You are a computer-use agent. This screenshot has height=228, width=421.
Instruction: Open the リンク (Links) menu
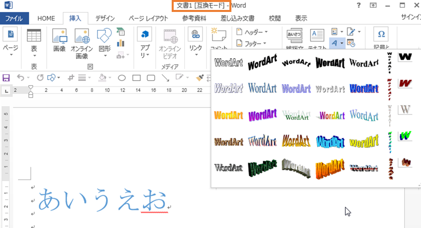pyautogui.click(x=196, y=42)
